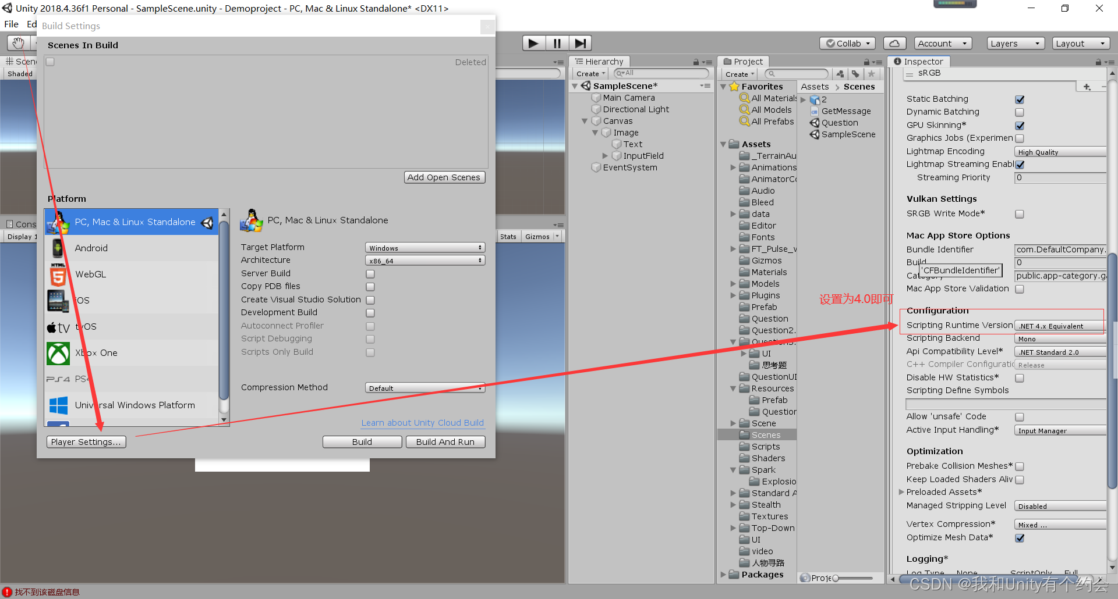Select the SampleScene asset in Scenes

843,134
